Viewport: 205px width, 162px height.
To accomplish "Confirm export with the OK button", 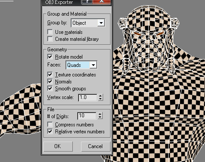I will click(x=58, y=146).
